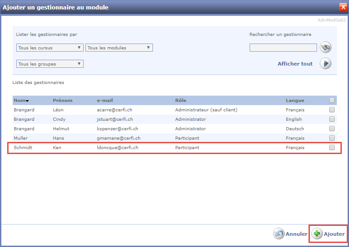Click the Nom column sort arrow

click(27, 101)
